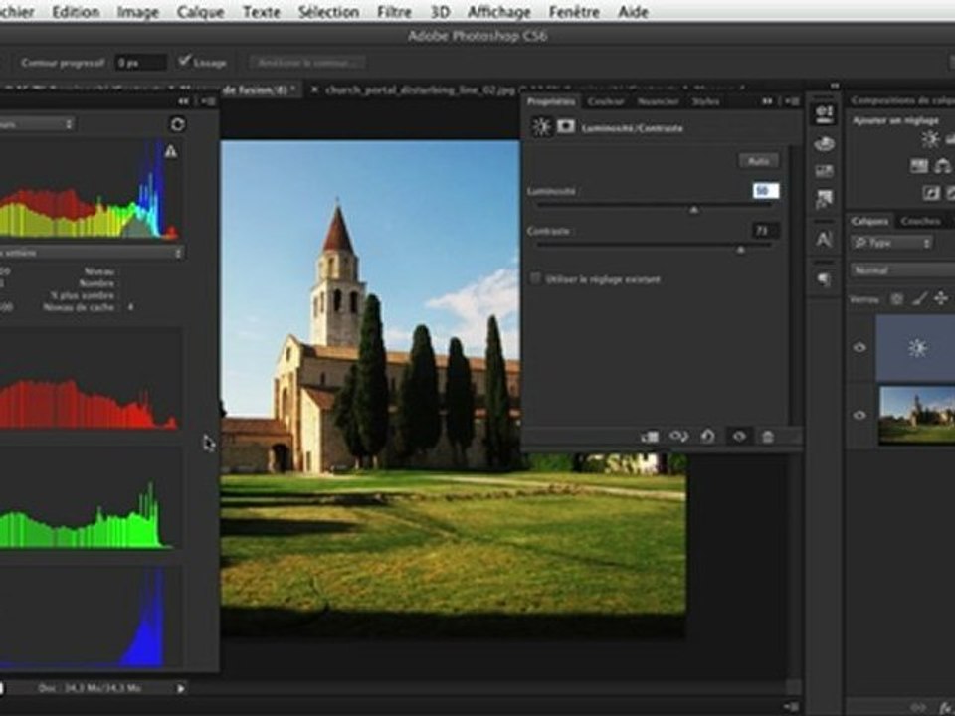Switch to the Couches tab
The width and height of the screenshot is (955, 716).
coord(920,221)
